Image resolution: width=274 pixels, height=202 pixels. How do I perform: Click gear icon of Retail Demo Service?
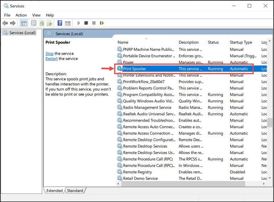click(120, 178)
